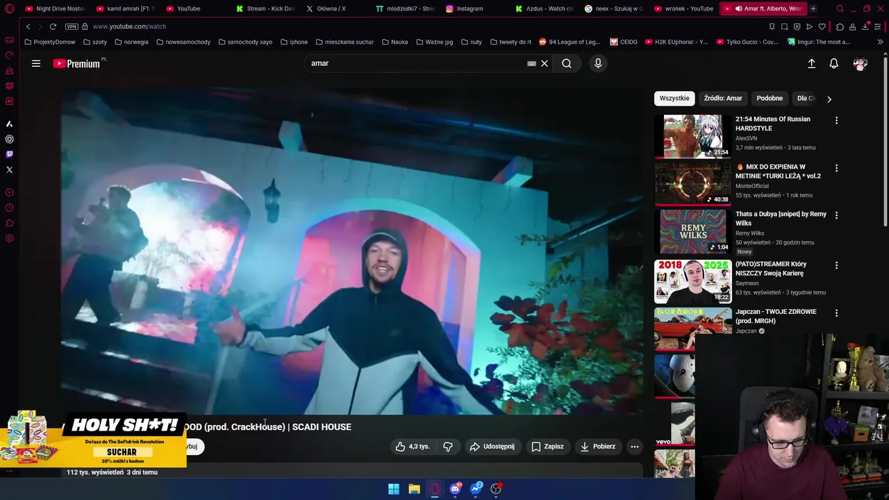The width and height of the screenshot is (889, 500).
Task: Open the norwegia bookmarks folder
Action: click(x=131, y=42)
